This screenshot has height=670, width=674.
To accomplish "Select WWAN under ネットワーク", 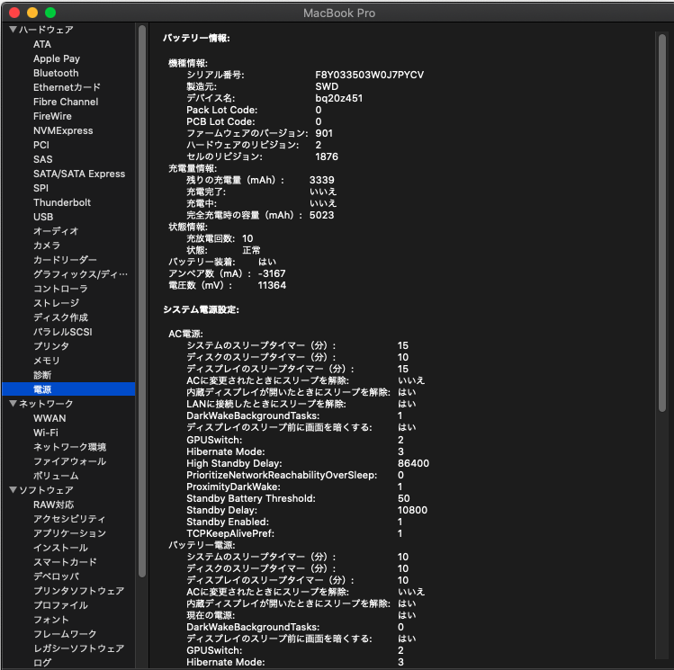I will (49, 418).
